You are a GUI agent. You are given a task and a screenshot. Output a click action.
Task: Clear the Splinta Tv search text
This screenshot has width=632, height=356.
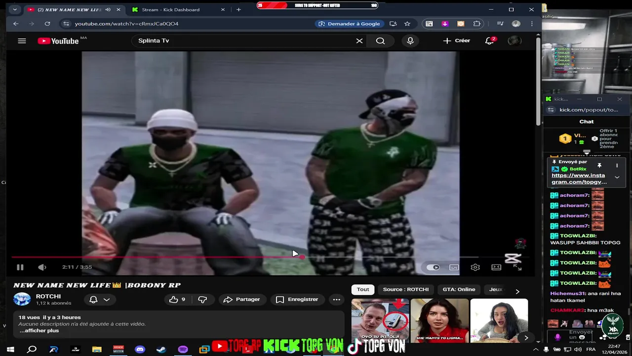point(359,41)
